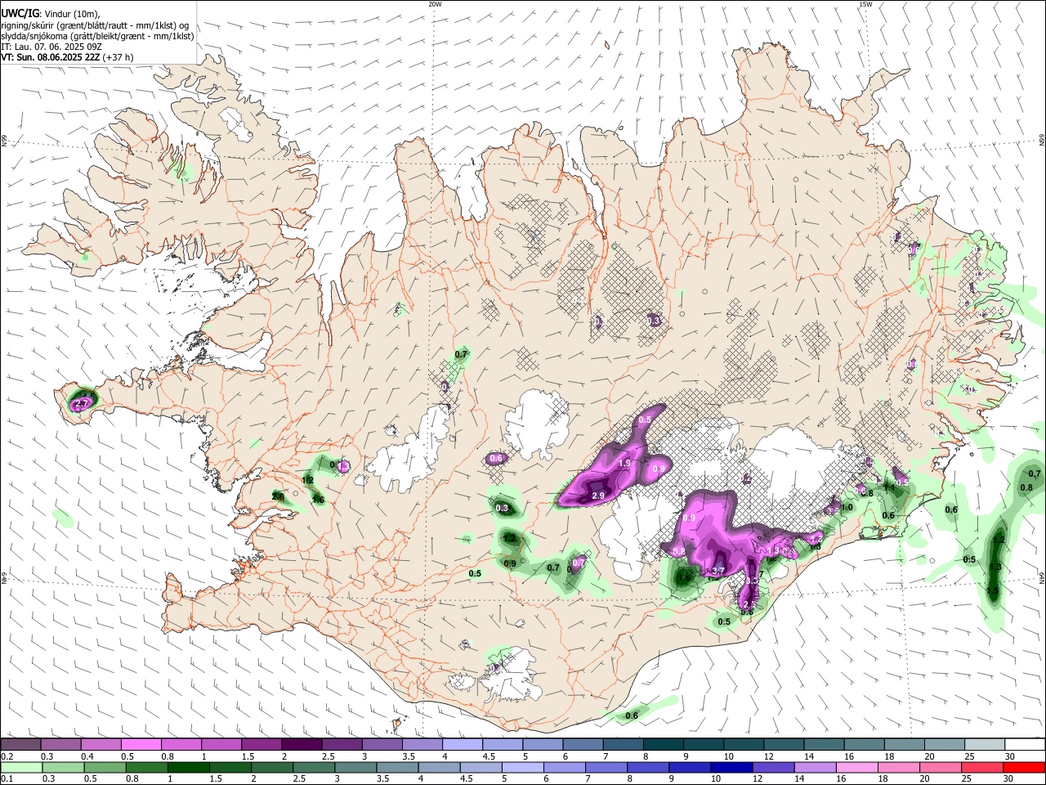Select the 'slydda/snjókoma' legend description line
The image size is (1046, 785).
coord(97,36)
